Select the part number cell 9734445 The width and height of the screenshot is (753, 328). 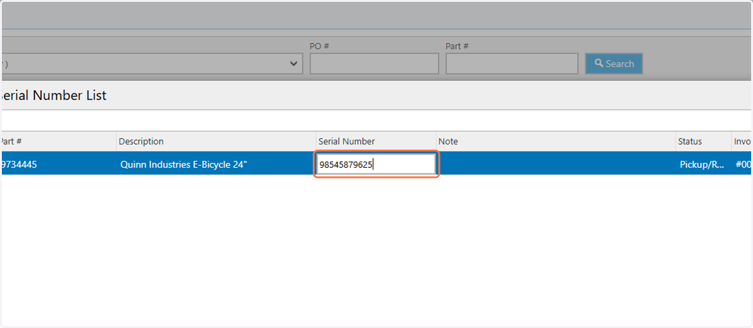coord(58,165)
